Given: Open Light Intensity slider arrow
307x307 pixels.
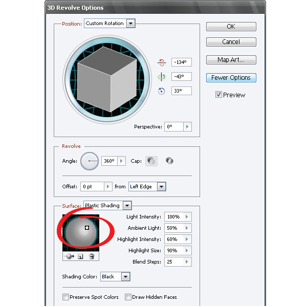Looking at the screenshot, I should point(187,217).
